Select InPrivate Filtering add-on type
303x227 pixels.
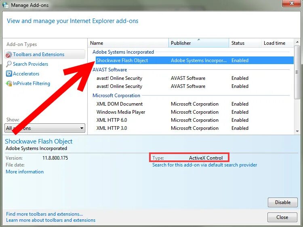pyautogui.click(x=32, y=83)
